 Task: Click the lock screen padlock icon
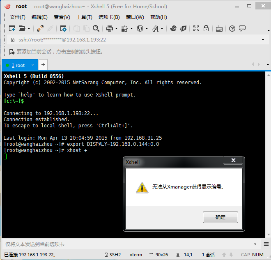(206, 28)
